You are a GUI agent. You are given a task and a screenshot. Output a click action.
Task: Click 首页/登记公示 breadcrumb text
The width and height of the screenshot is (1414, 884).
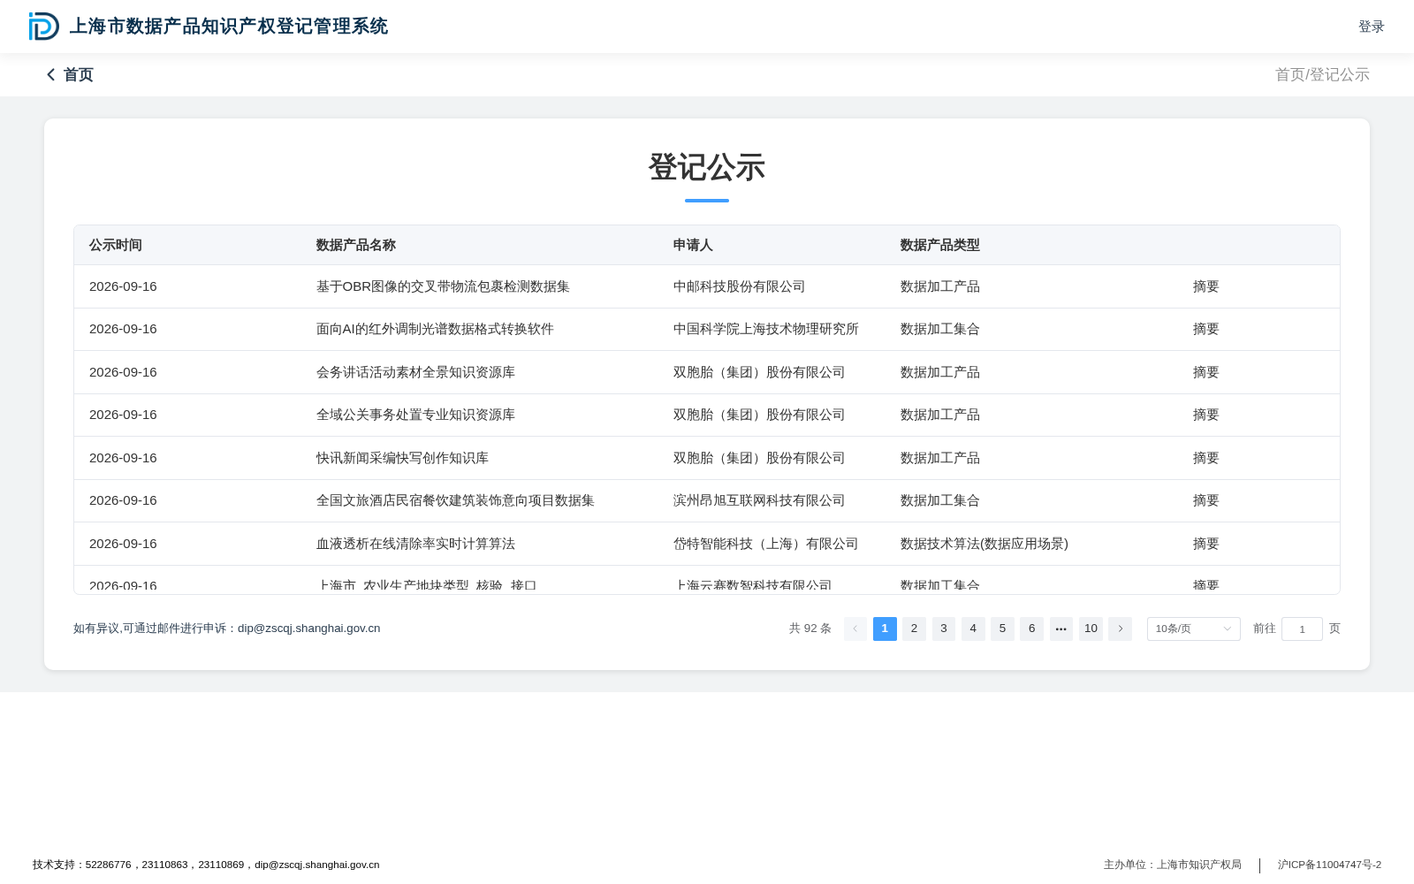click(1322, 75)
